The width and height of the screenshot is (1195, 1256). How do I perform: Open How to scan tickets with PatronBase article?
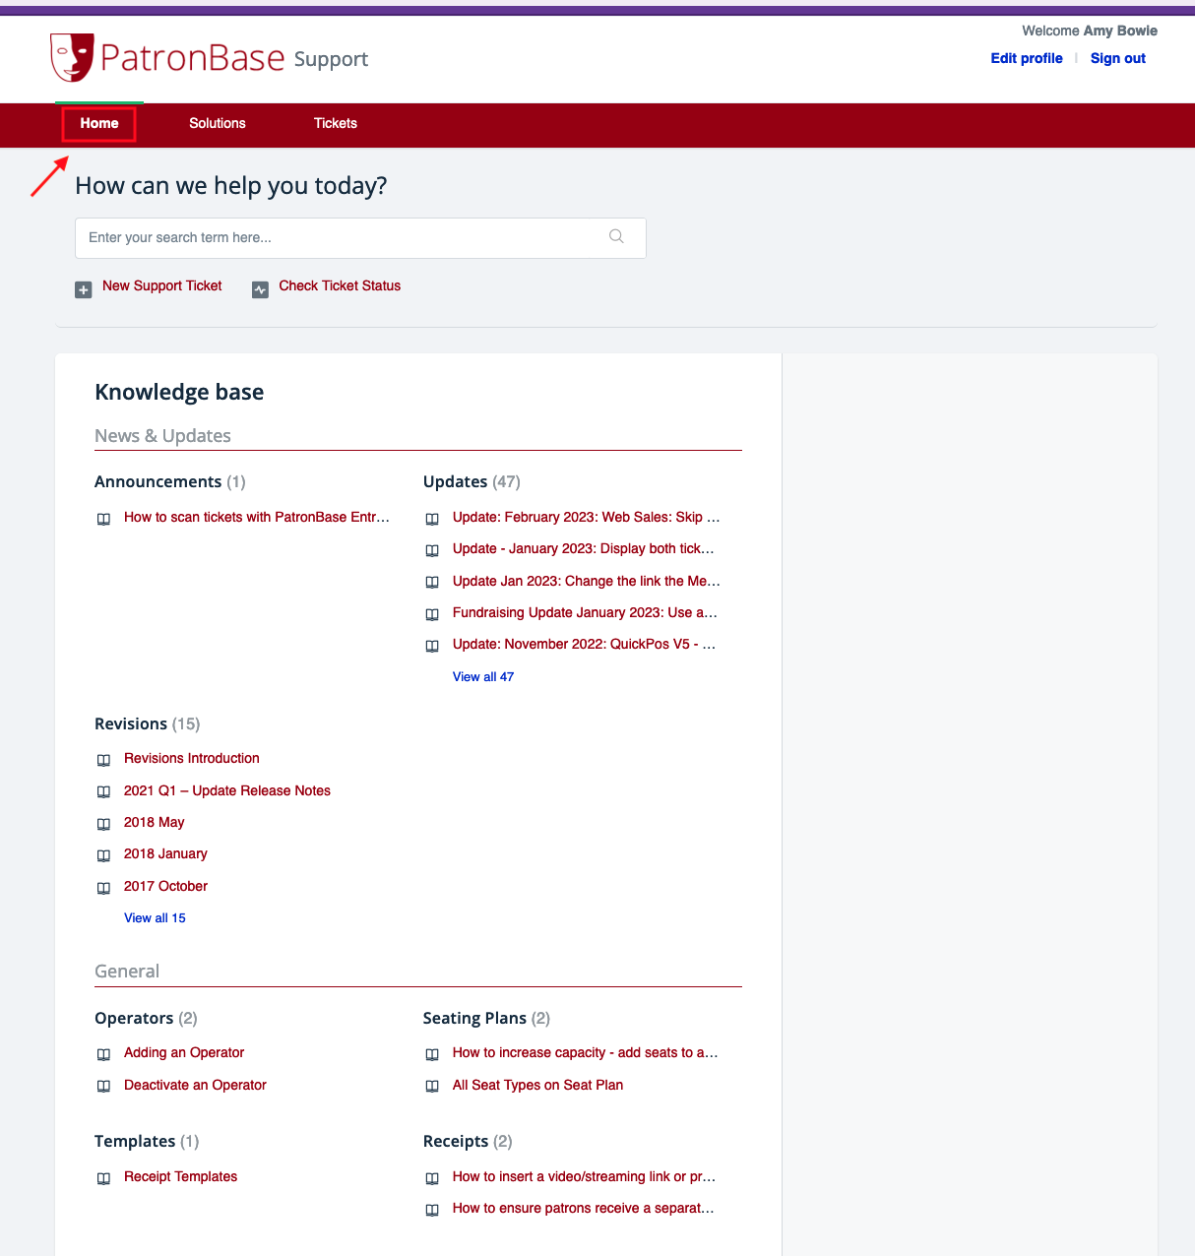coord(257,517)
